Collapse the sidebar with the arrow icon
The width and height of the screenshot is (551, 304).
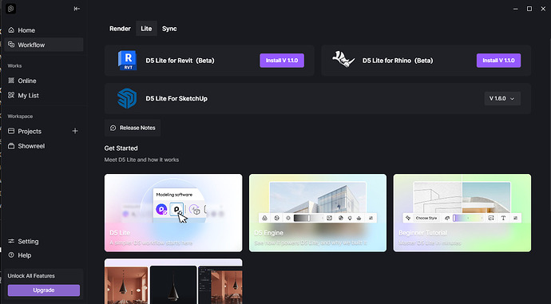tap(77, 9)
